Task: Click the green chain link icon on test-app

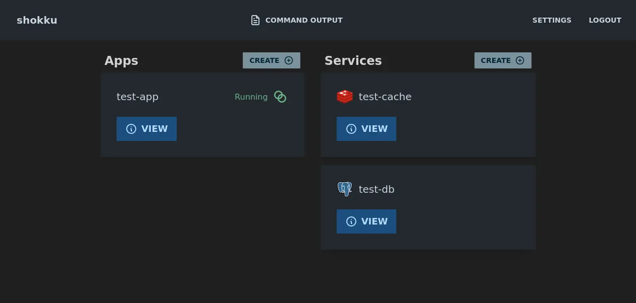Action: click(280, 97)
